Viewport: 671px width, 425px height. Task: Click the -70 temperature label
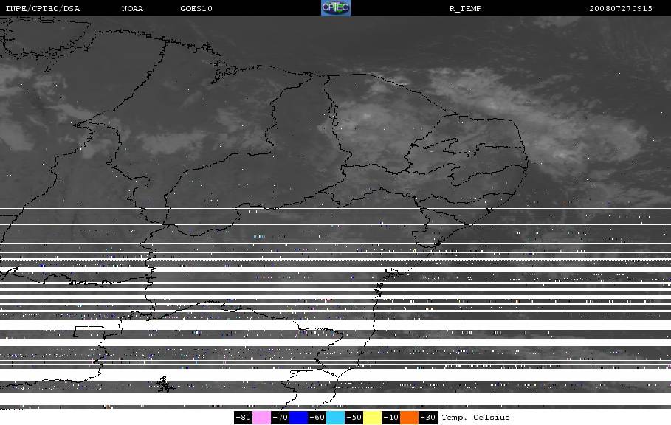pyautogui.click(x=281, y=418)
